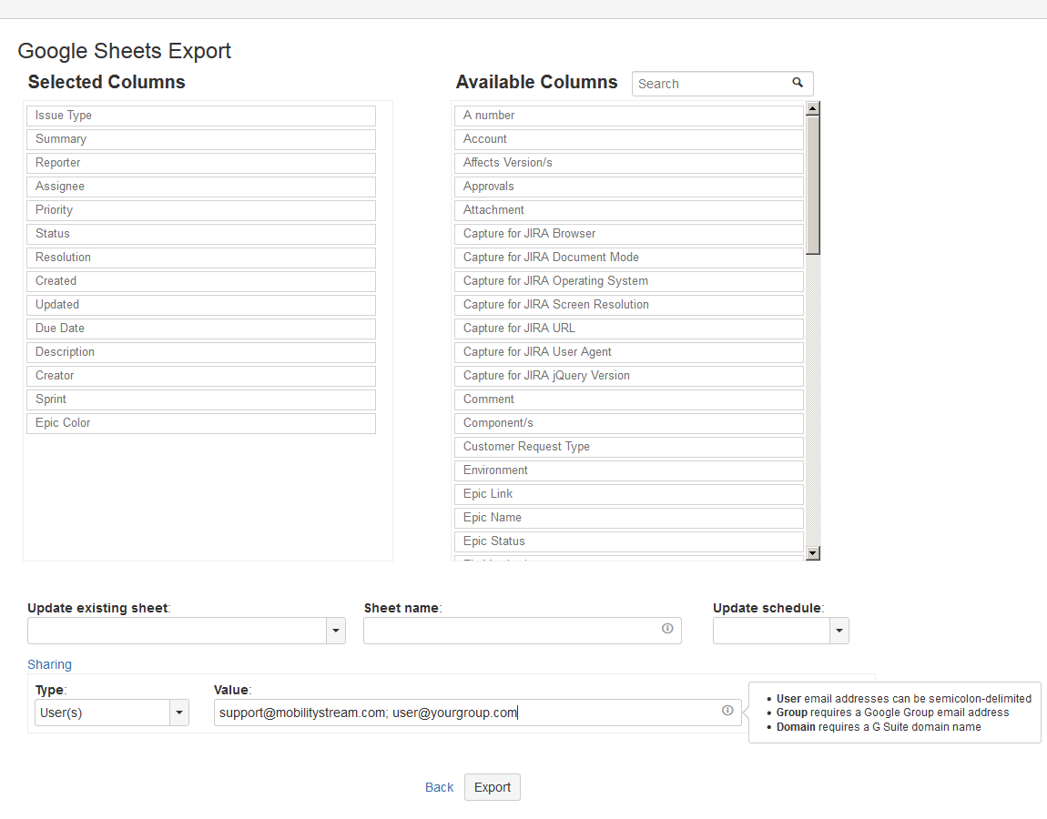The height and width of the screenshot is (819, 1047).
Task: Focus the Available Columns search box
Action: (710, 84)
